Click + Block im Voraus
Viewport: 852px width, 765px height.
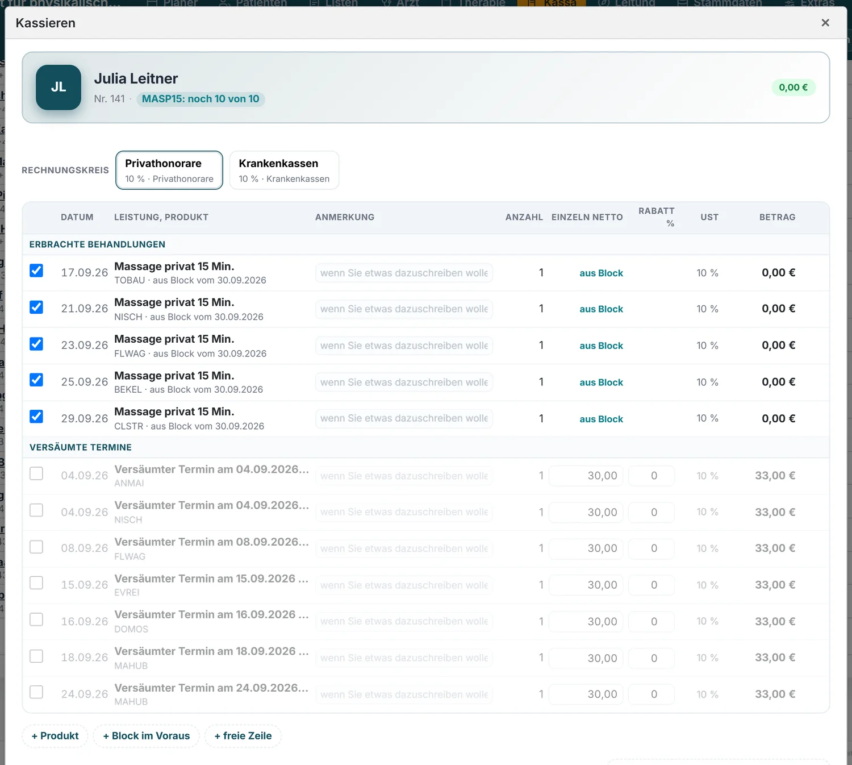pyautogui.click(x=147, y=736)
